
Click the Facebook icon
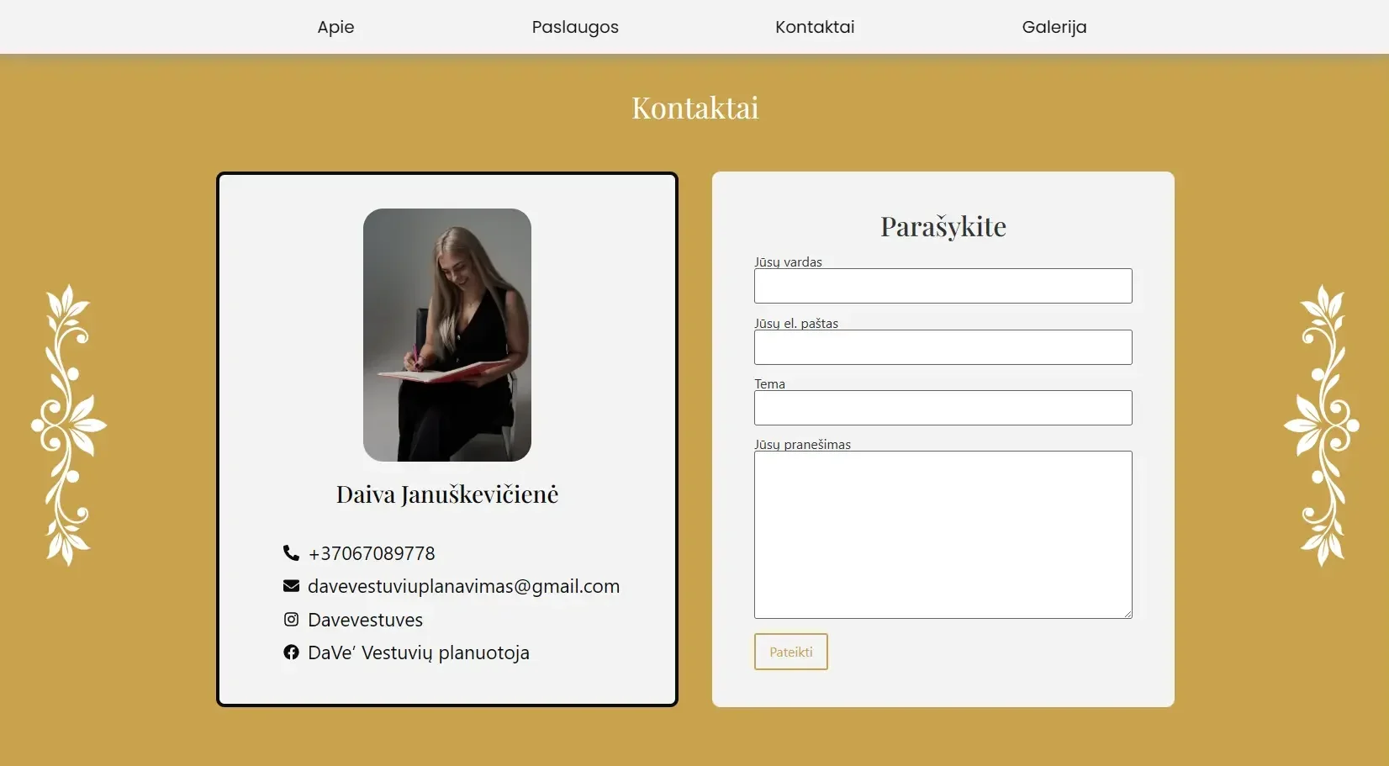291,652
